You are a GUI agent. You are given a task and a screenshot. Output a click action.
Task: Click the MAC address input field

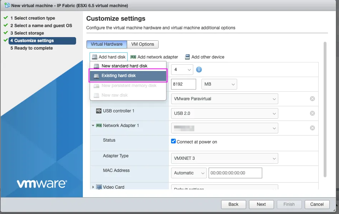(x=235, y=173)
